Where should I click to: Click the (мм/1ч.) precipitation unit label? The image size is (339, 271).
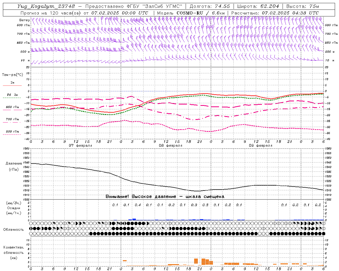tap(14, 213)
